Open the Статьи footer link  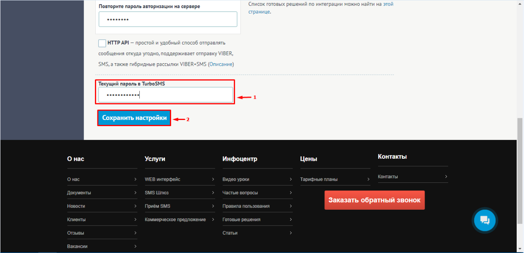click(230, 233)
